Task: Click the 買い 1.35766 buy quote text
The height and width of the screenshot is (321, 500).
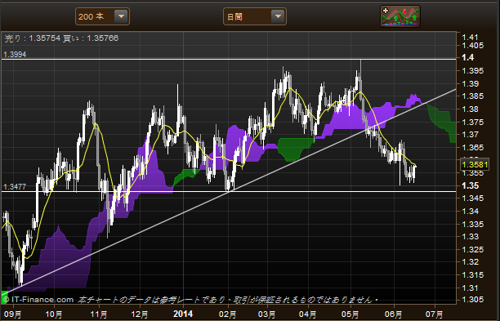Action: tap(91, 38)
